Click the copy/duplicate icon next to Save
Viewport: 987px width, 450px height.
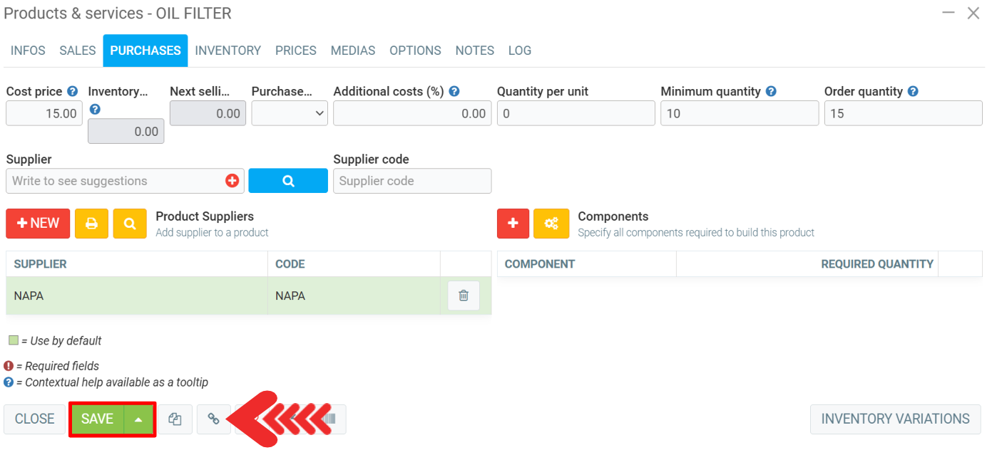click(x=175, y=419)
